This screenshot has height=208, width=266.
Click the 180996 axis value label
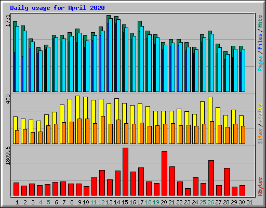tap(8, 155)
